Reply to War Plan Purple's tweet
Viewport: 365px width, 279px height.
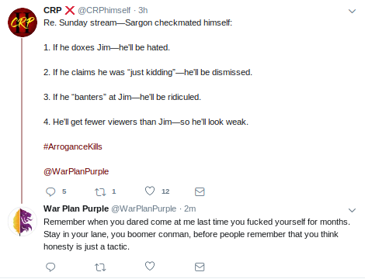(x=50, y=267)
